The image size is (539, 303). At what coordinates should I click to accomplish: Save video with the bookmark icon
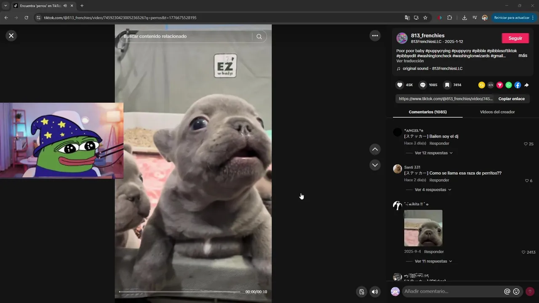(x=447, y=85)
